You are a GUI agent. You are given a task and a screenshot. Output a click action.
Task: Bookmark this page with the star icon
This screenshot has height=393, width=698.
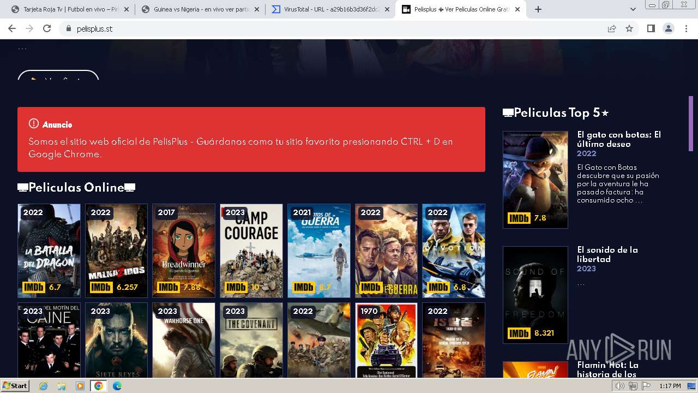point(629,28)
